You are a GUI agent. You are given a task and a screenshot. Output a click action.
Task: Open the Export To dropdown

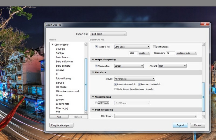(x=108, y=34)
